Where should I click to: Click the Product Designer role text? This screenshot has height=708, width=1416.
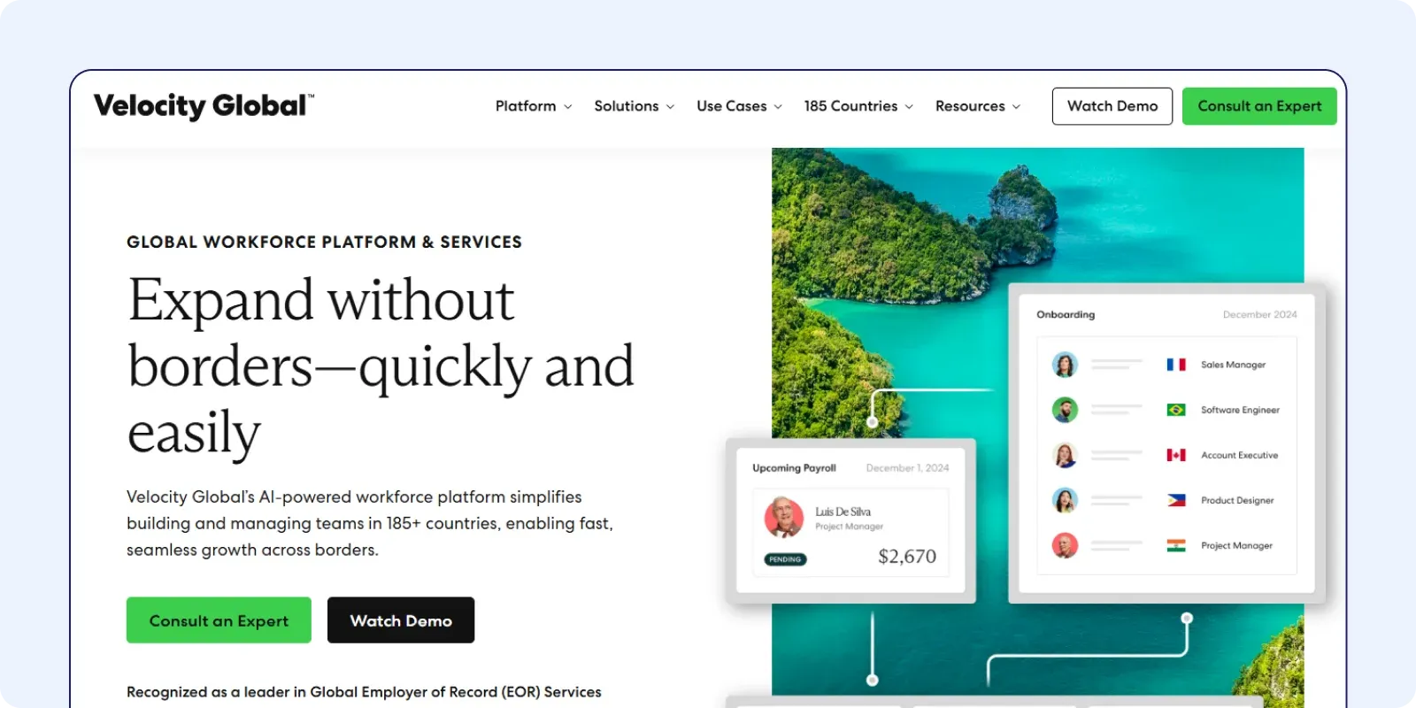(1237, 500)
